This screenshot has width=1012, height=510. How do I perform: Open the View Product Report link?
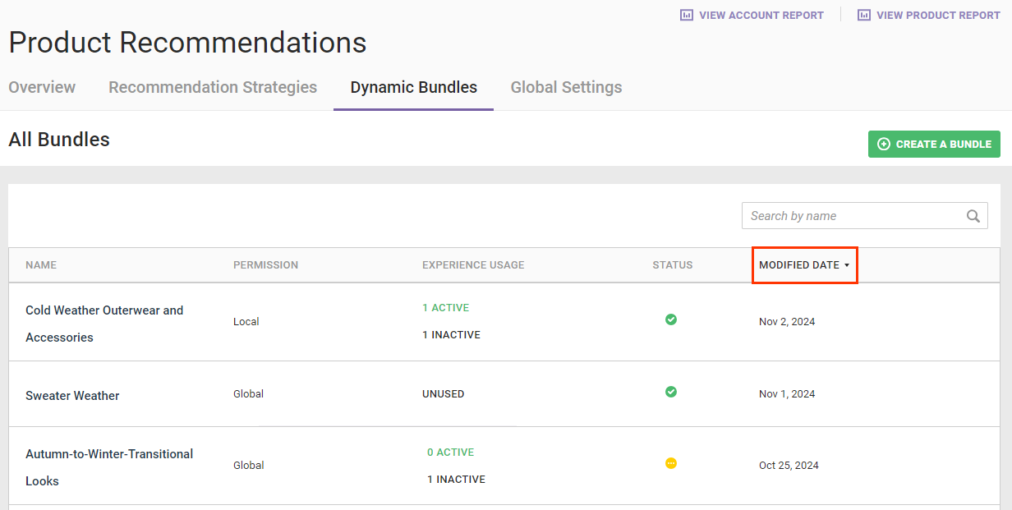coord(938,15)
